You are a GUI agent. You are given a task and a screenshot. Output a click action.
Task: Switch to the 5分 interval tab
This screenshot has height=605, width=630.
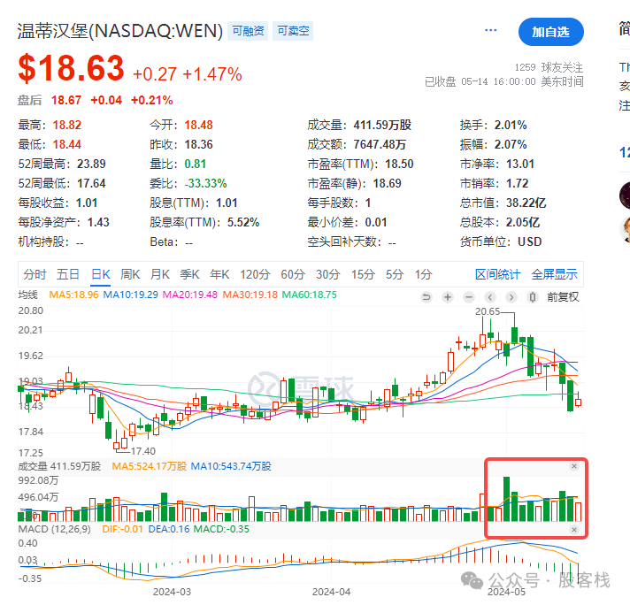[x=395, y=274]
